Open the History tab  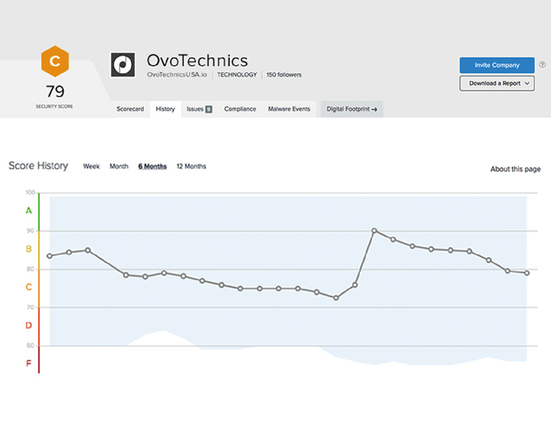click(x=165, y=110)
